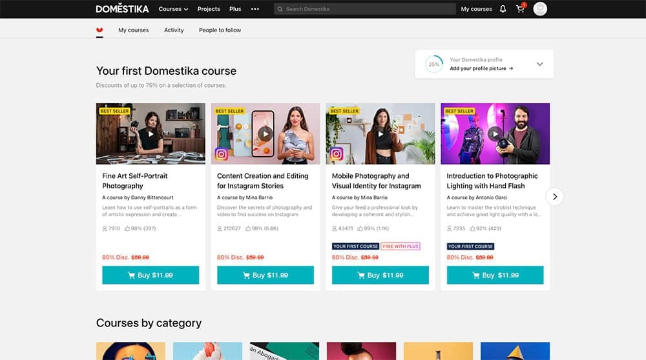Go to Projects in the top navigation
This screenshot has height=360, width=646.
[209, 8]
